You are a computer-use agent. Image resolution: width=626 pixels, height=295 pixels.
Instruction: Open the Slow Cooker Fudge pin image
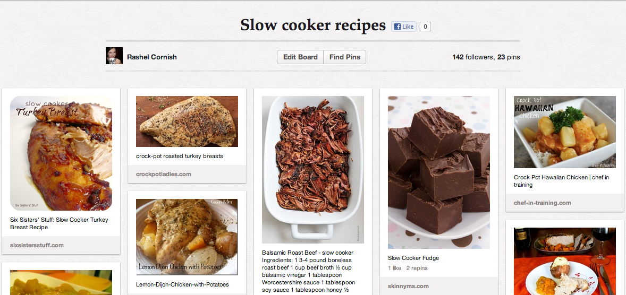pos(439,172)
